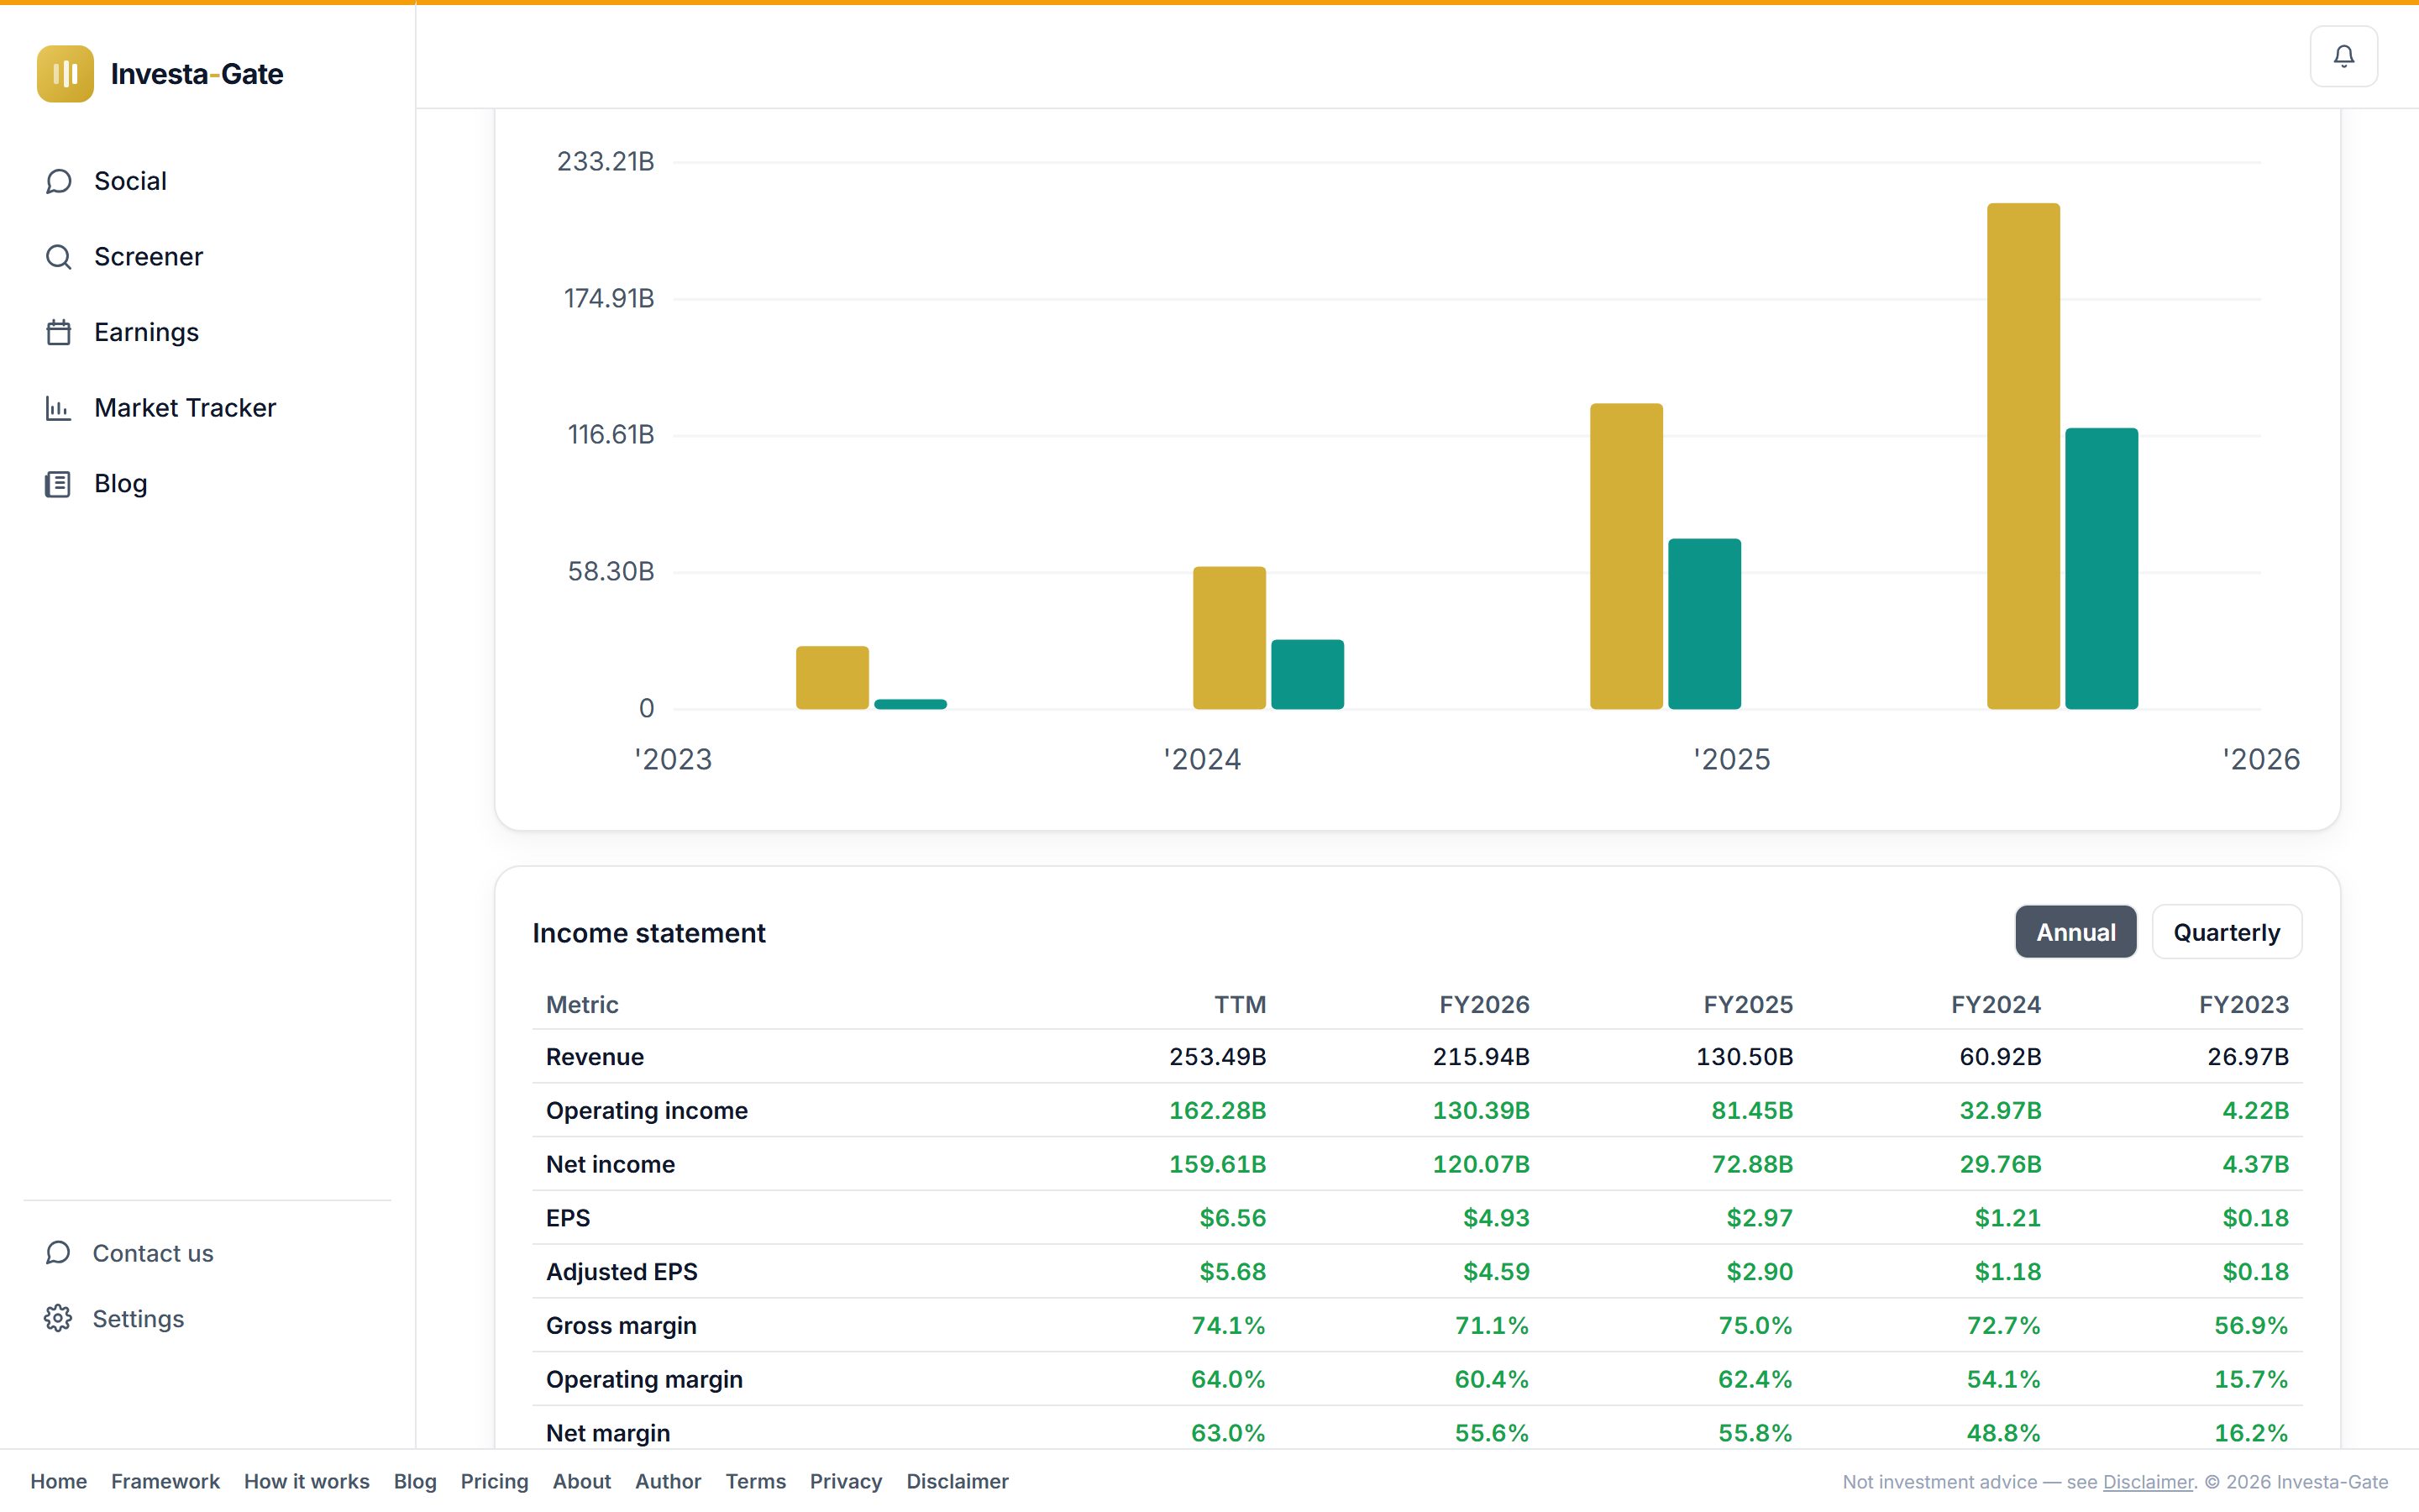Go to Screener in sidebar

(x=208, y=257)
